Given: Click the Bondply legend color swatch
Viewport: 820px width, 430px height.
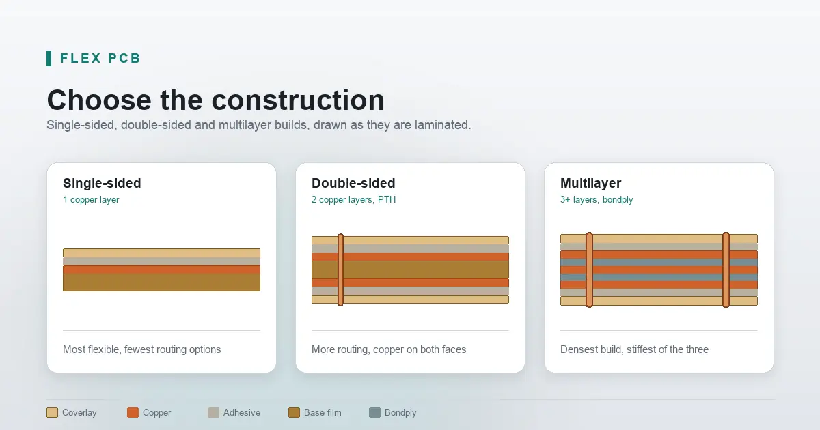Looking at the screenshot, I should tap(374, 412).
